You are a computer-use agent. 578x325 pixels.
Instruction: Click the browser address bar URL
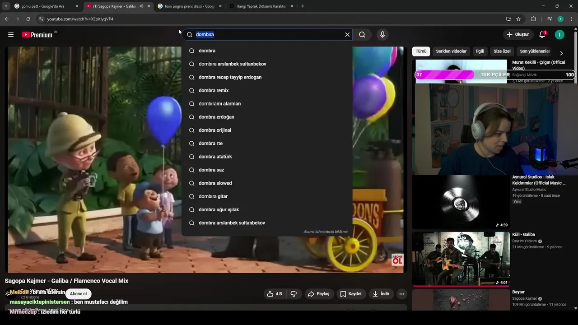(x=80, y=19)
